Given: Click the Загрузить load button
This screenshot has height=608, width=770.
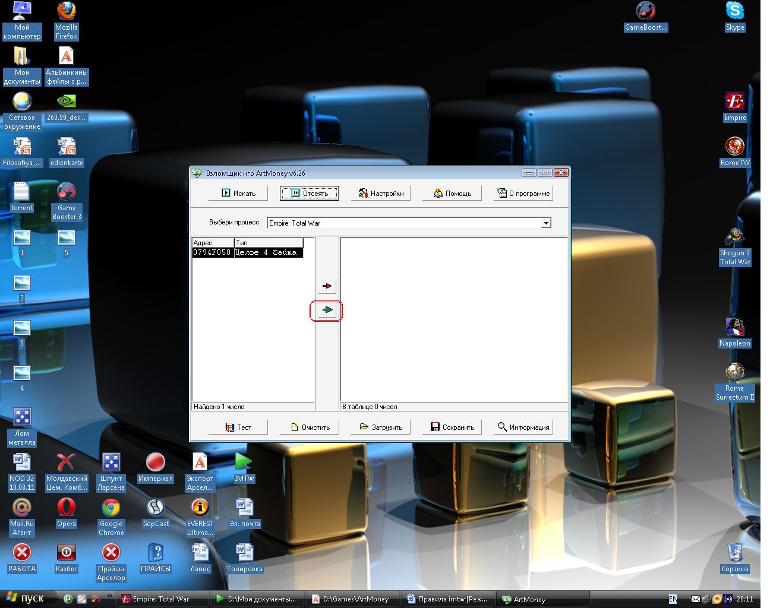Looking at the screenshot, I should pyautogui.click(x=381, y=427).
